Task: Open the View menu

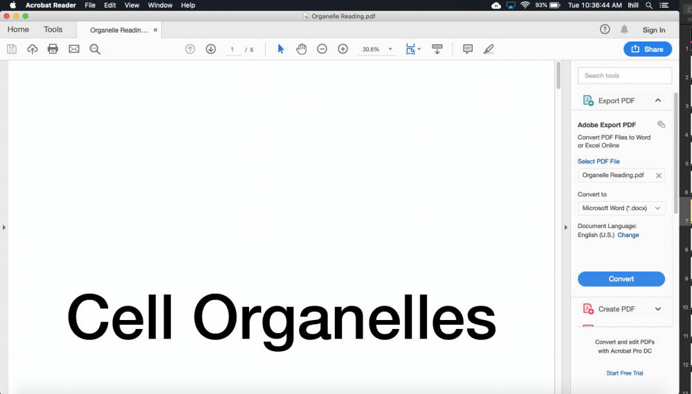Action: coord(131,6)
